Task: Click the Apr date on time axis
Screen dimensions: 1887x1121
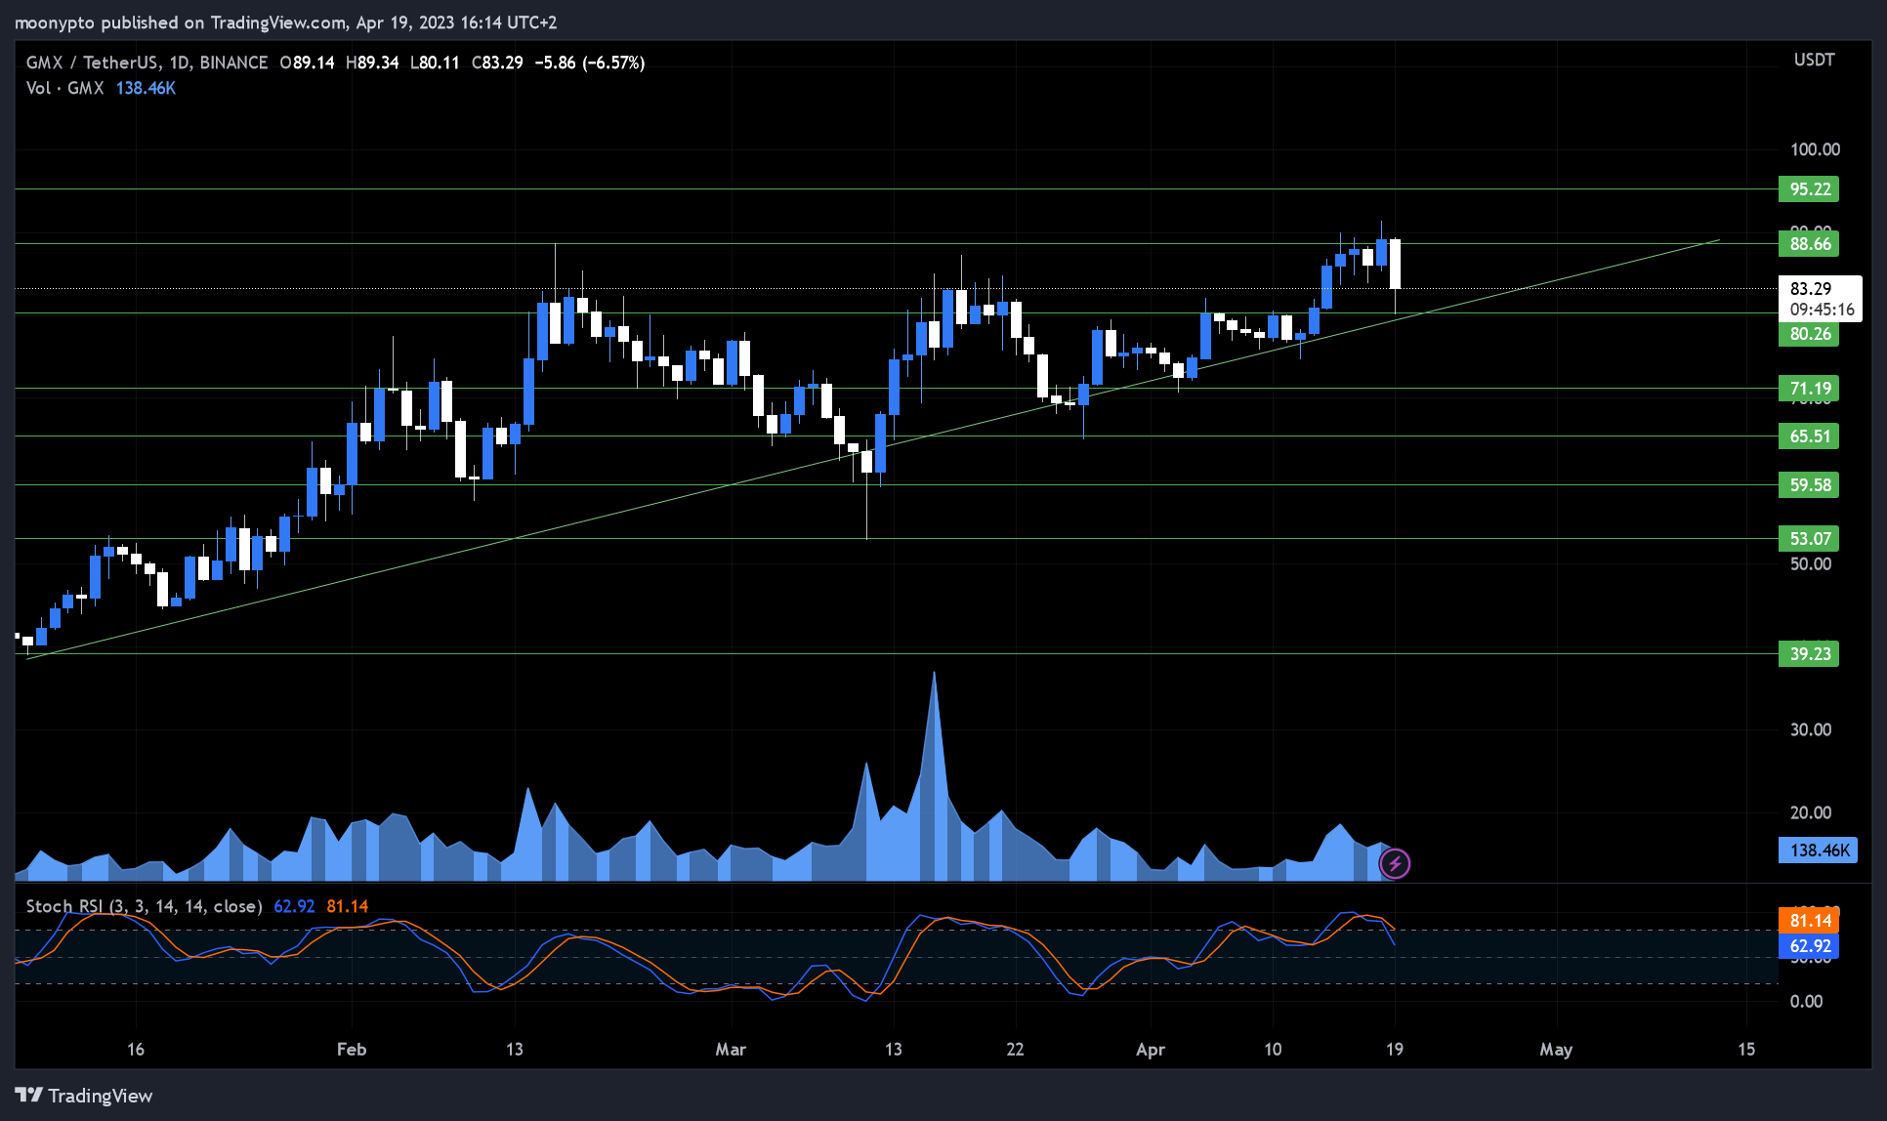Action: pos(1151,1049)
